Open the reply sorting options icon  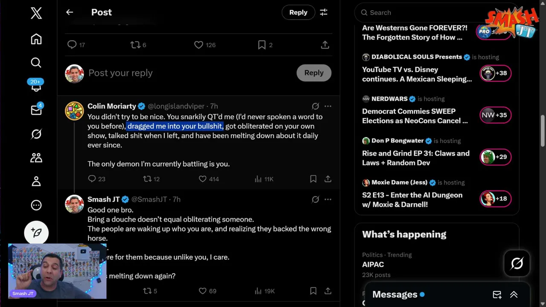click(324, 12)
